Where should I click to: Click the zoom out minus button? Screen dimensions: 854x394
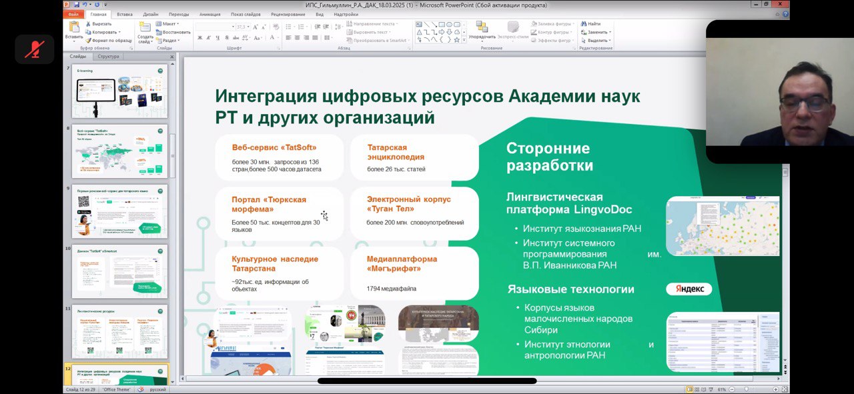pos(732,389)
